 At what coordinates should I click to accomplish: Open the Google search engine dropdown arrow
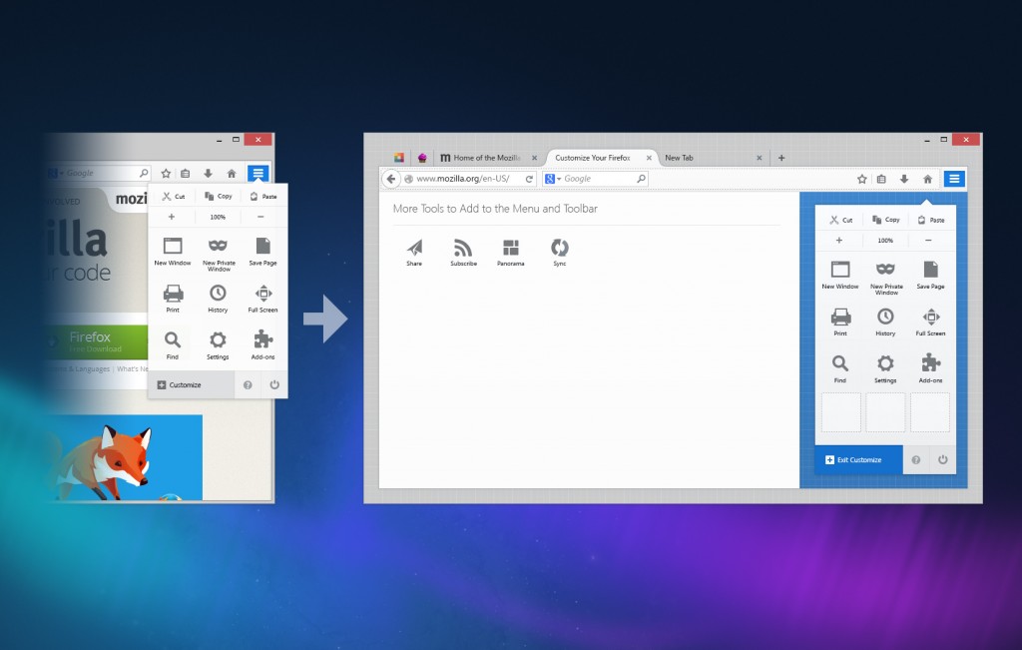(559, 179)
